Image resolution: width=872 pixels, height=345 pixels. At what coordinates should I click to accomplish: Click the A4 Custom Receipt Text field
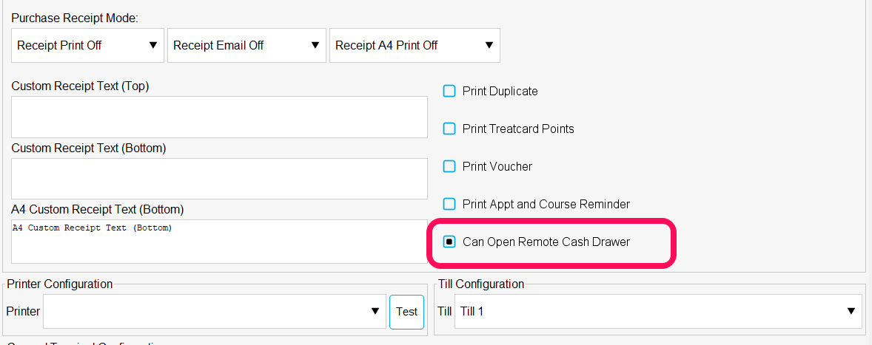(219, 242)
